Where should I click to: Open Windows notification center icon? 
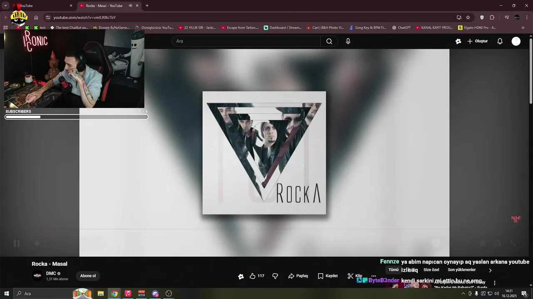(x=525, y=294)
